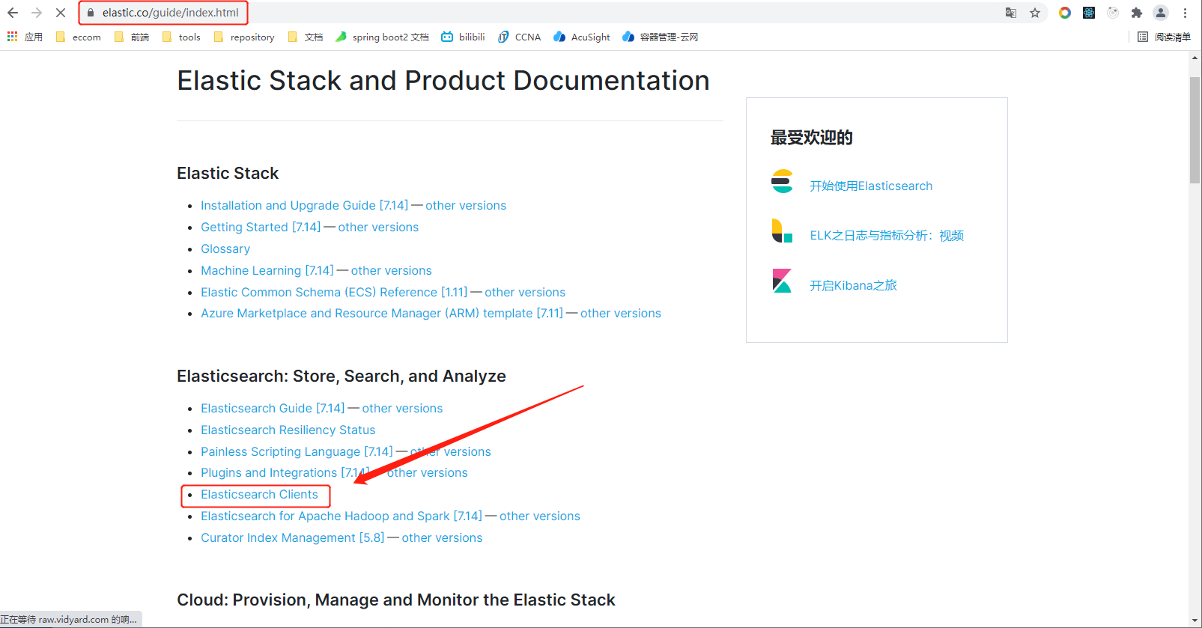
Task: Click the Elasticsearch logo icon
Action: (x=782, y=181)
